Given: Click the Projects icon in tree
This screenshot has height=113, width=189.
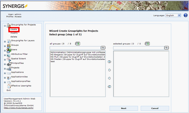Looking at the screenshot, I should (x=9, y=69).
